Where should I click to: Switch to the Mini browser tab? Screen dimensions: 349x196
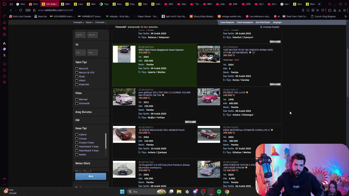pos(92,4)
